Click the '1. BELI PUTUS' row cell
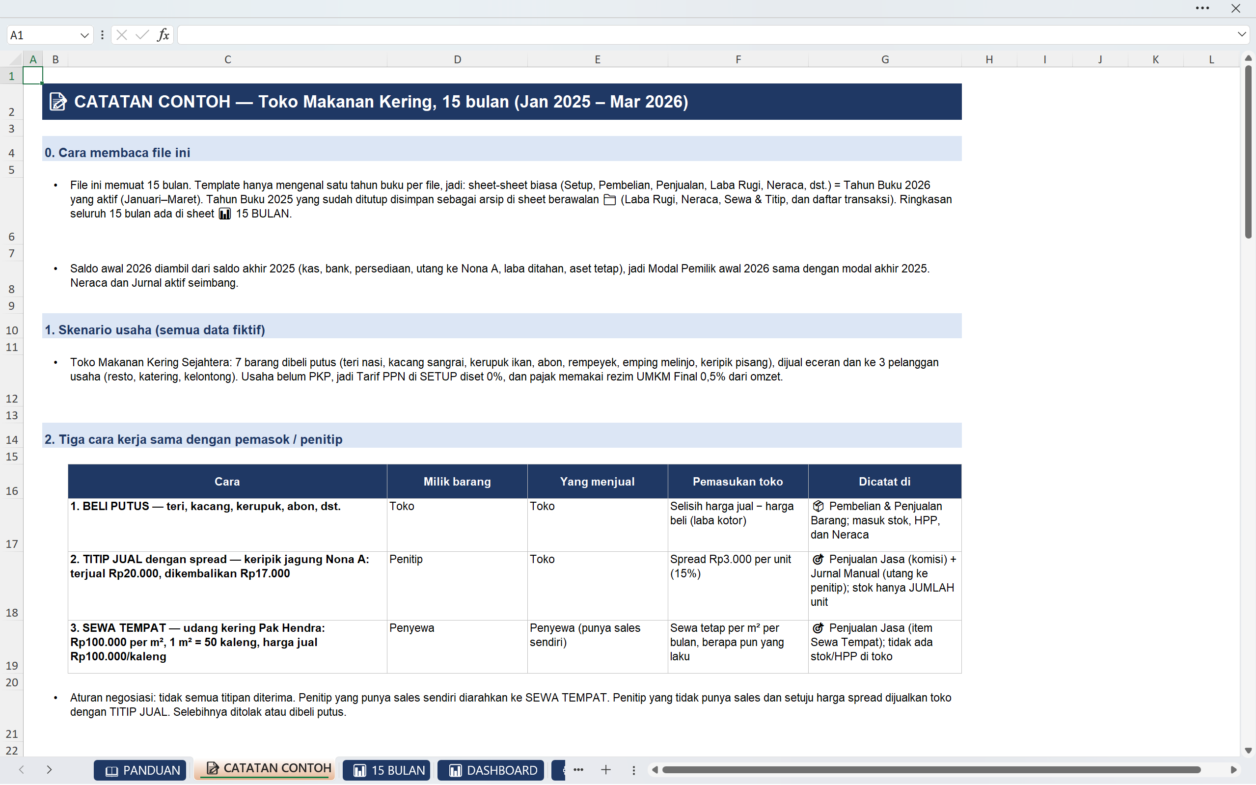1256x785 pixels. pyautogui.click(x=227, y=525)
